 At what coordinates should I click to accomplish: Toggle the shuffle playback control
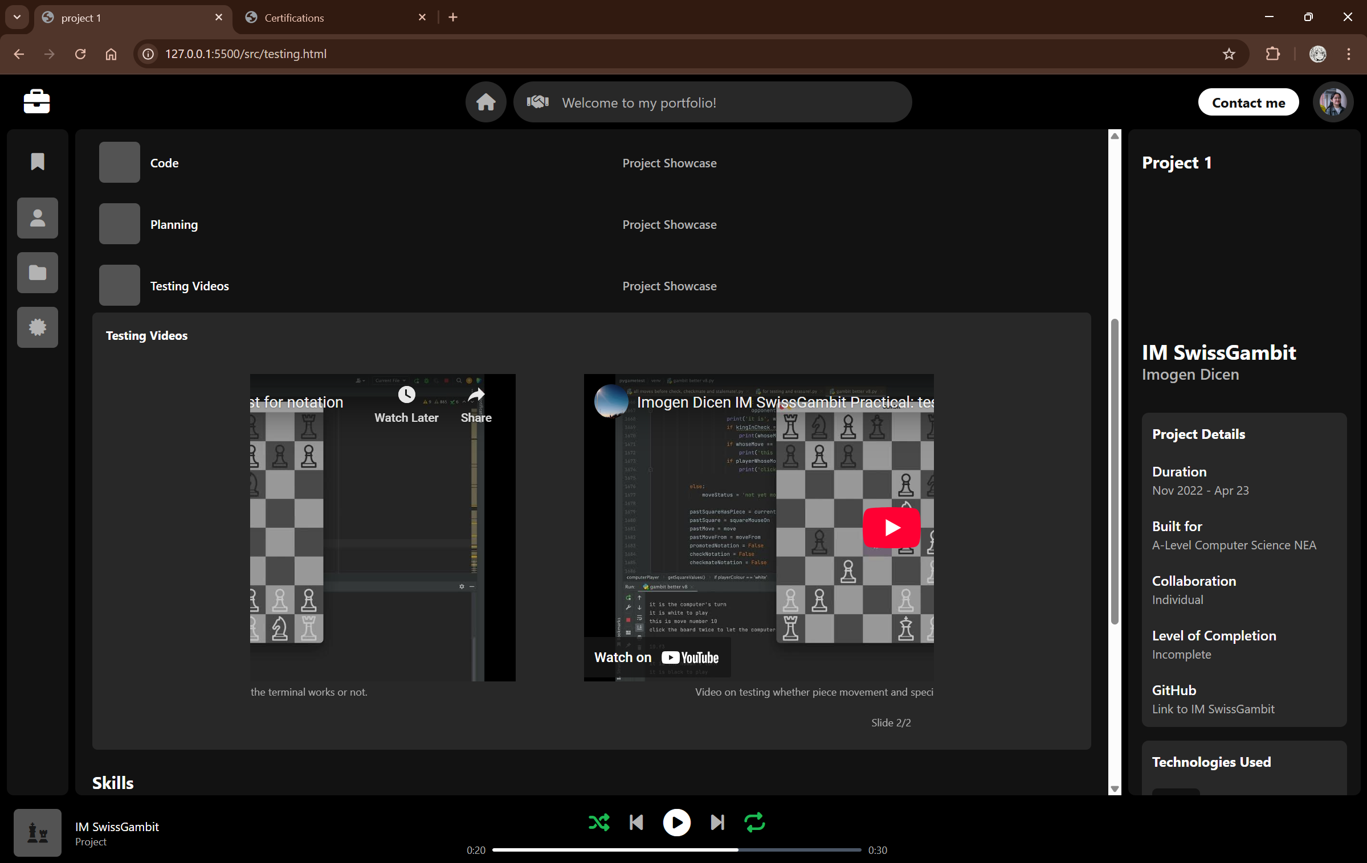click(x=599, y=823)
